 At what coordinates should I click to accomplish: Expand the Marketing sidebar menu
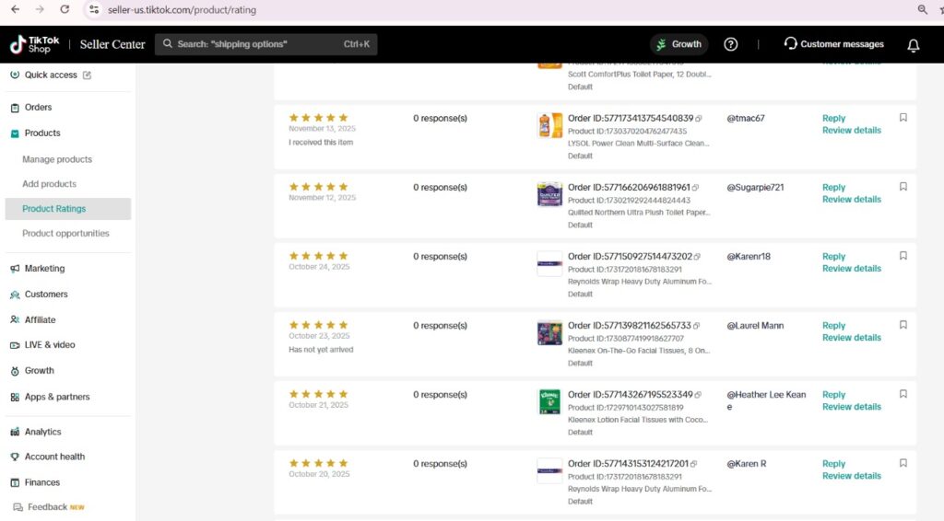(44, 269)
